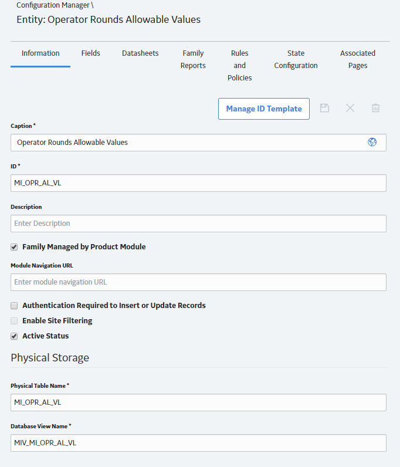
Task: Click the Physical Table Name field
Action: (198, 402)
